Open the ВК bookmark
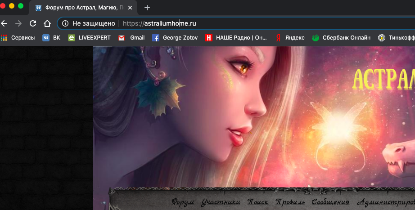This screenshot has height=210, width=415. pos(51,38)
